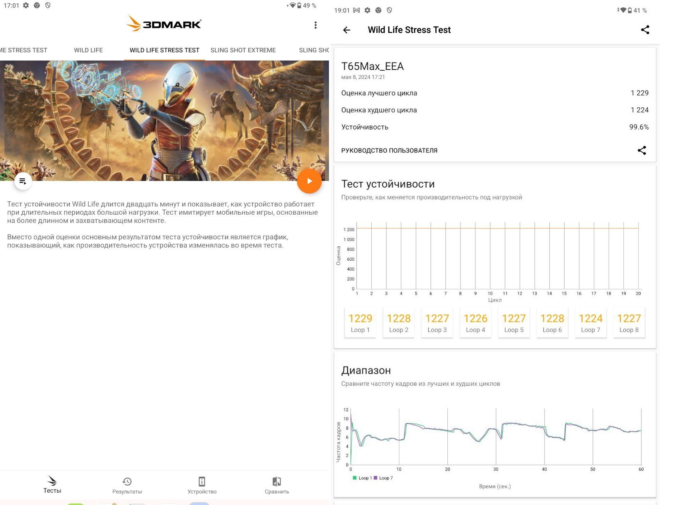Click the Оценка лучшего цикла row label
The height and width of the screenshot is (505, 676).
coord(379,93)
